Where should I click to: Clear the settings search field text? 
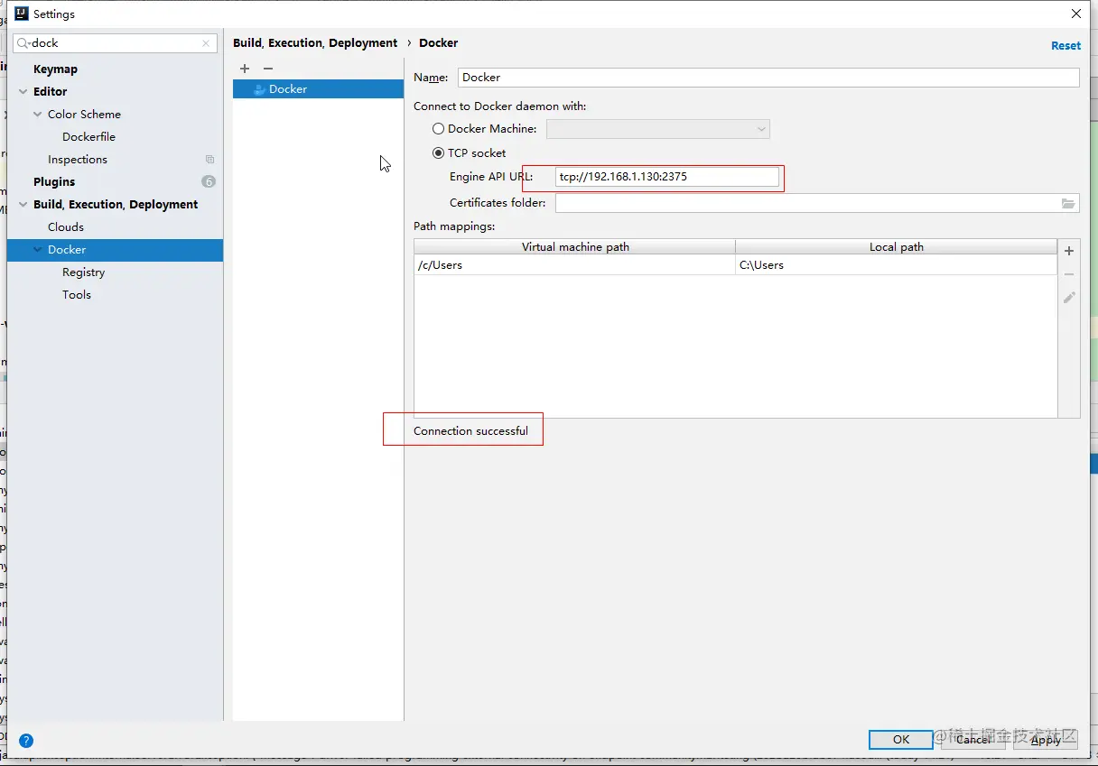207,43
